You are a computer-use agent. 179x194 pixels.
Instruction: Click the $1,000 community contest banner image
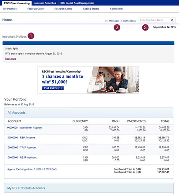pos(88,80)
